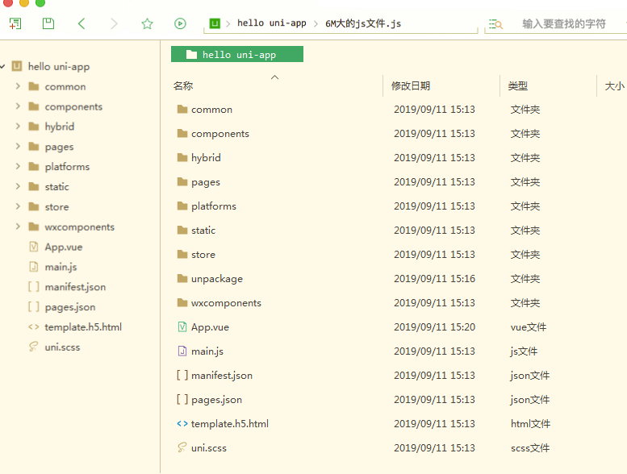Sort by 类型 column header

517,86
